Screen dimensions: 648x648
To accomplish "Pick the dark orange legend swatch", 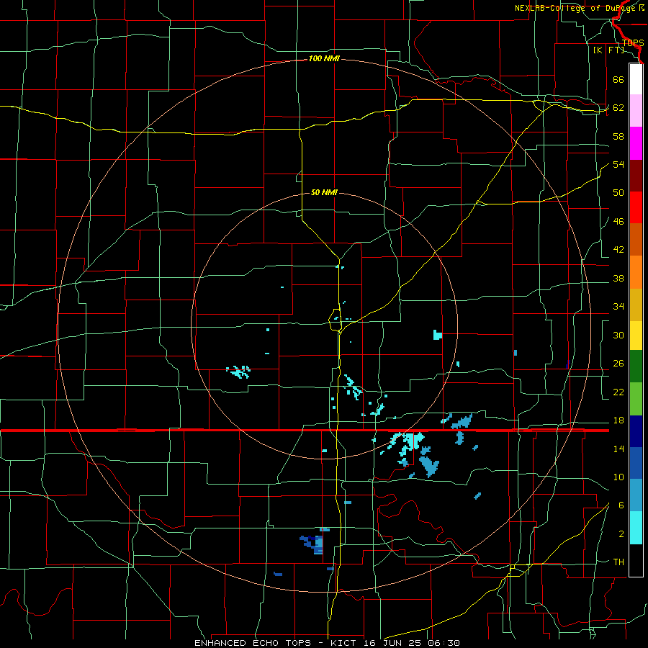I will tap(636, 240).
